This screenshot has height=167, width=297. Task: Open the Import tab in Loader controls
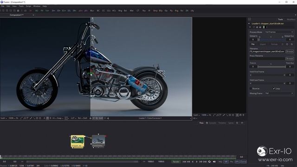point(263,45)
